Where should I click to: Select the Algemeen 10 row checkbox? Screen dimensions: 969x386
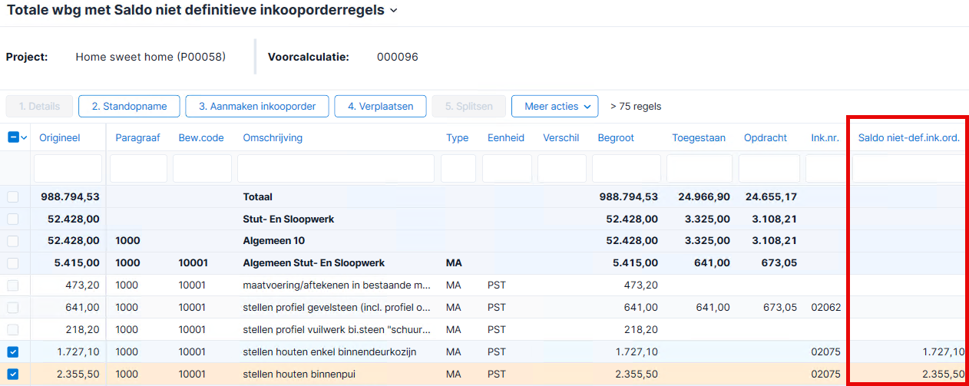point(13,241)
